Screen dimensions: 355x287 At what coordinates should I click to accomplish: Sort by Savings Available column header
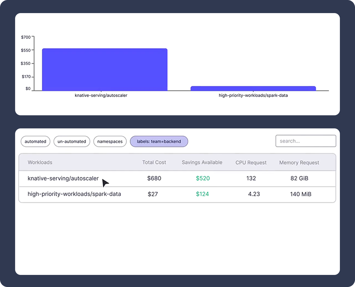pos(202,162)
